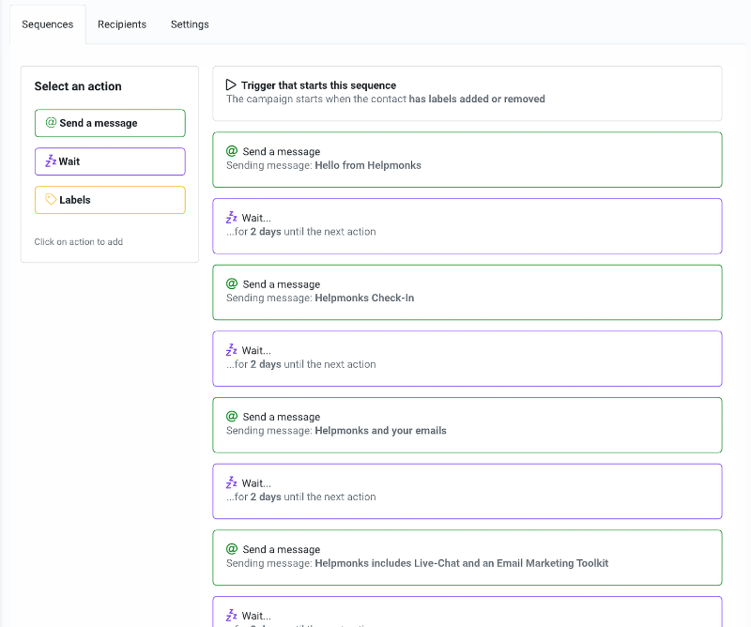751x627 pixels.
Task: Click the Zz icon on Wait step after your emails
Action: coord(231,482)
